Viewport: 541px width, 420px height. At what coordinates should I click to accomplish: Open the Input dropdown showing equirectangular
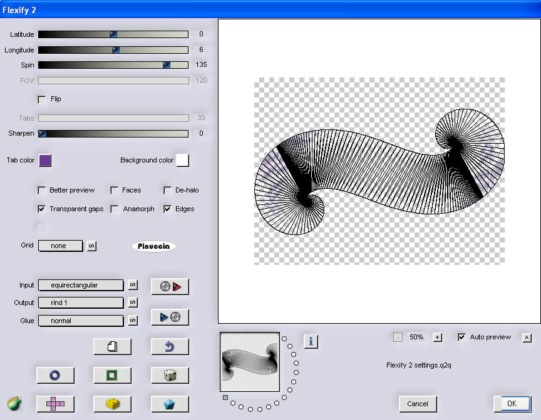tap(81, 285)
